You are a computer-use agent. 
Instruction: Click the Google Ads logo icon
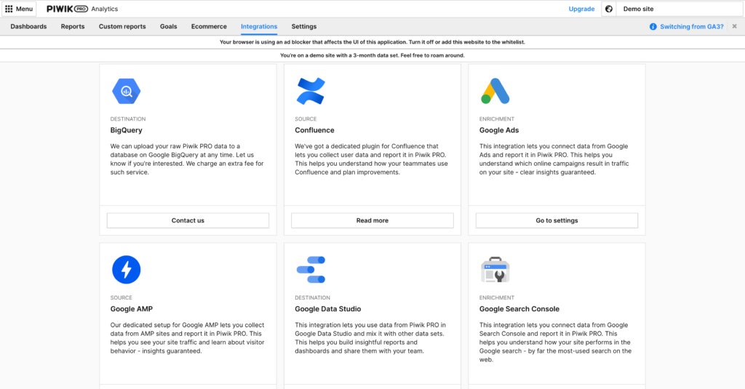point(495,91)
